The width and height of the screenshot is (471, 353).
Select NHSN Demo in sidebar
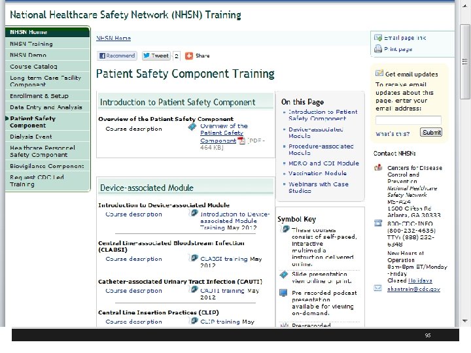point(48,55)
